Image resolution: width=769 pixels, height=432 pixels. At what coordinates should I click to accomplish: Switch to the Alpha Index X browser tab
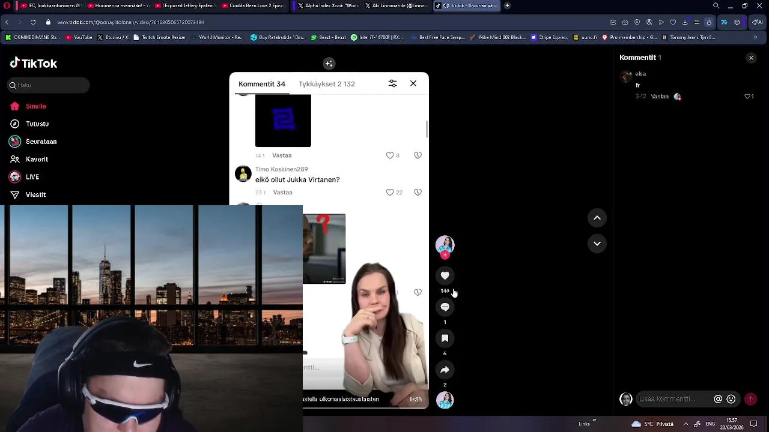pos(327,7)
